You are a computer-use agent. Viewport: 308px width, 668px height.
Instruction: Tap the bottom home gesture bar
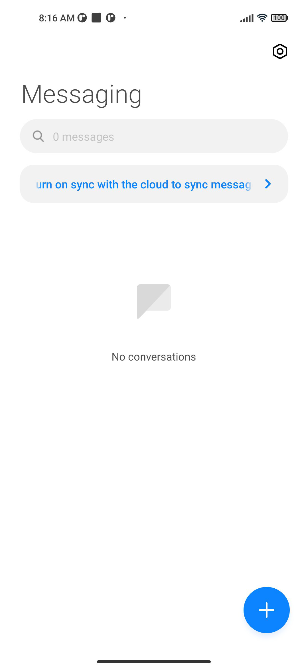click(x=154, y=661)
